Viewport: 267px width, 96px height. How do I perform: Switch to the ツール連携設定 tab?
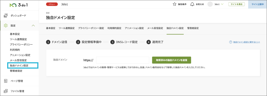point(67,28)
